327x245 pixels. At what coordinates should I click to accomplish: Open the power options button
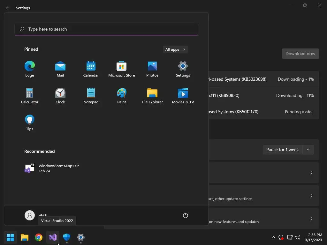[186, 215]
